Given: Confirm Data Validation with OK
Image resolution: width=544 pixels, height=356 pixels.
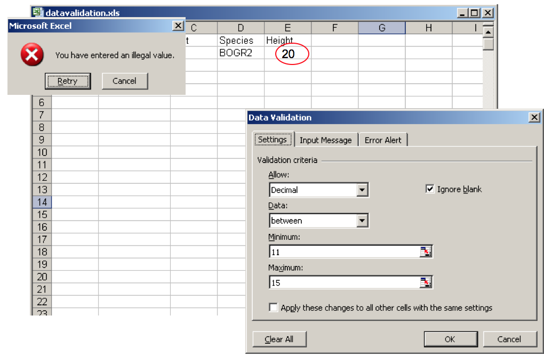Looking at the screenshot, I should click(x=450, y=339).
